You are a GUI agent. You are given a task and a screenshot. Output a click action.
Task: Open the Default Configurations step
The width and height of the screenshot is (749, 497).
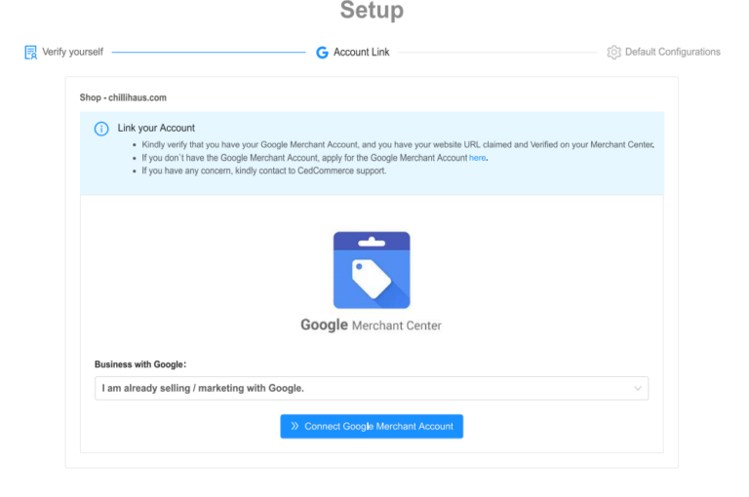[673, 52]
